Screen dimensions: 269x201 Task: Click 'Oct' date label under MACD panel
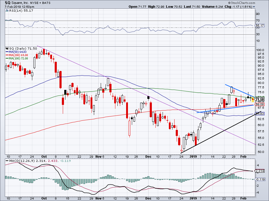click(x=44, y=198)
